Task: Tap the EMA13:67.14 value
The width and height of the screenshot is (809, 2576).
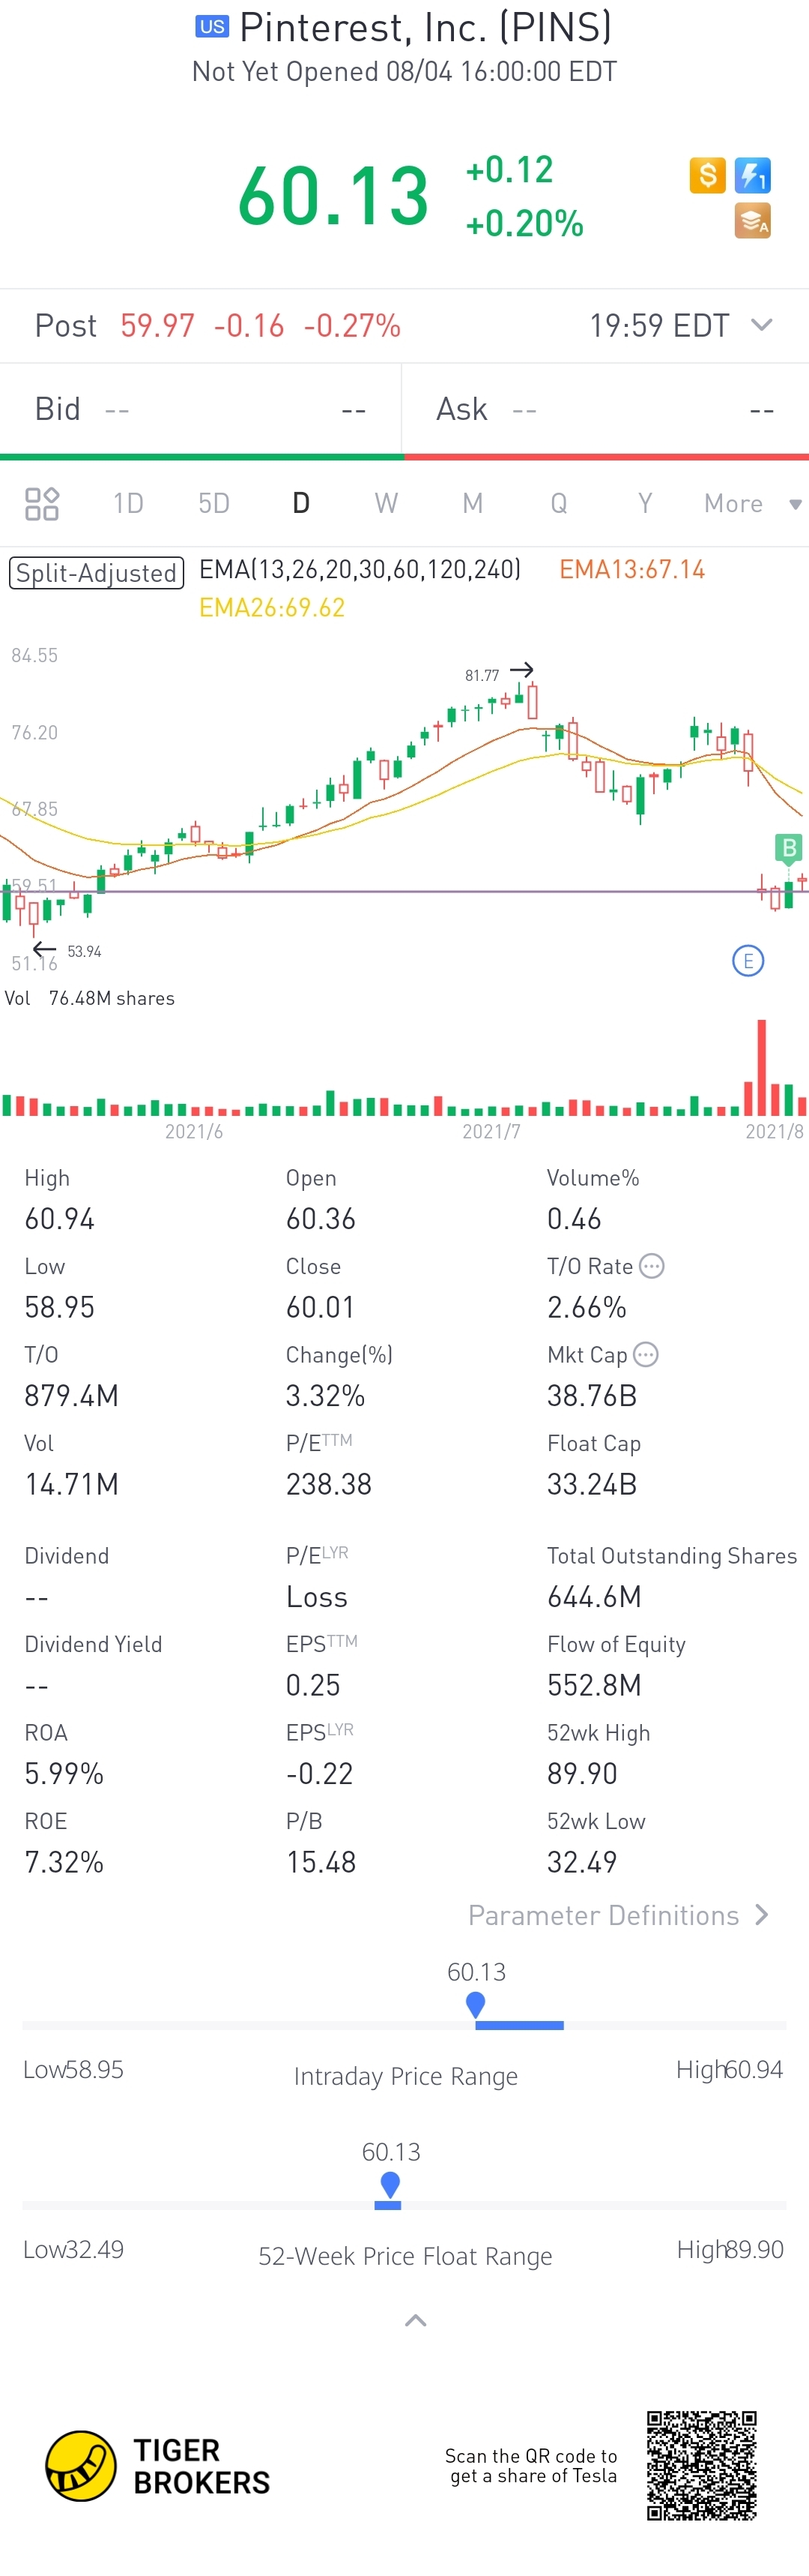Action: (x=632, y=570)
